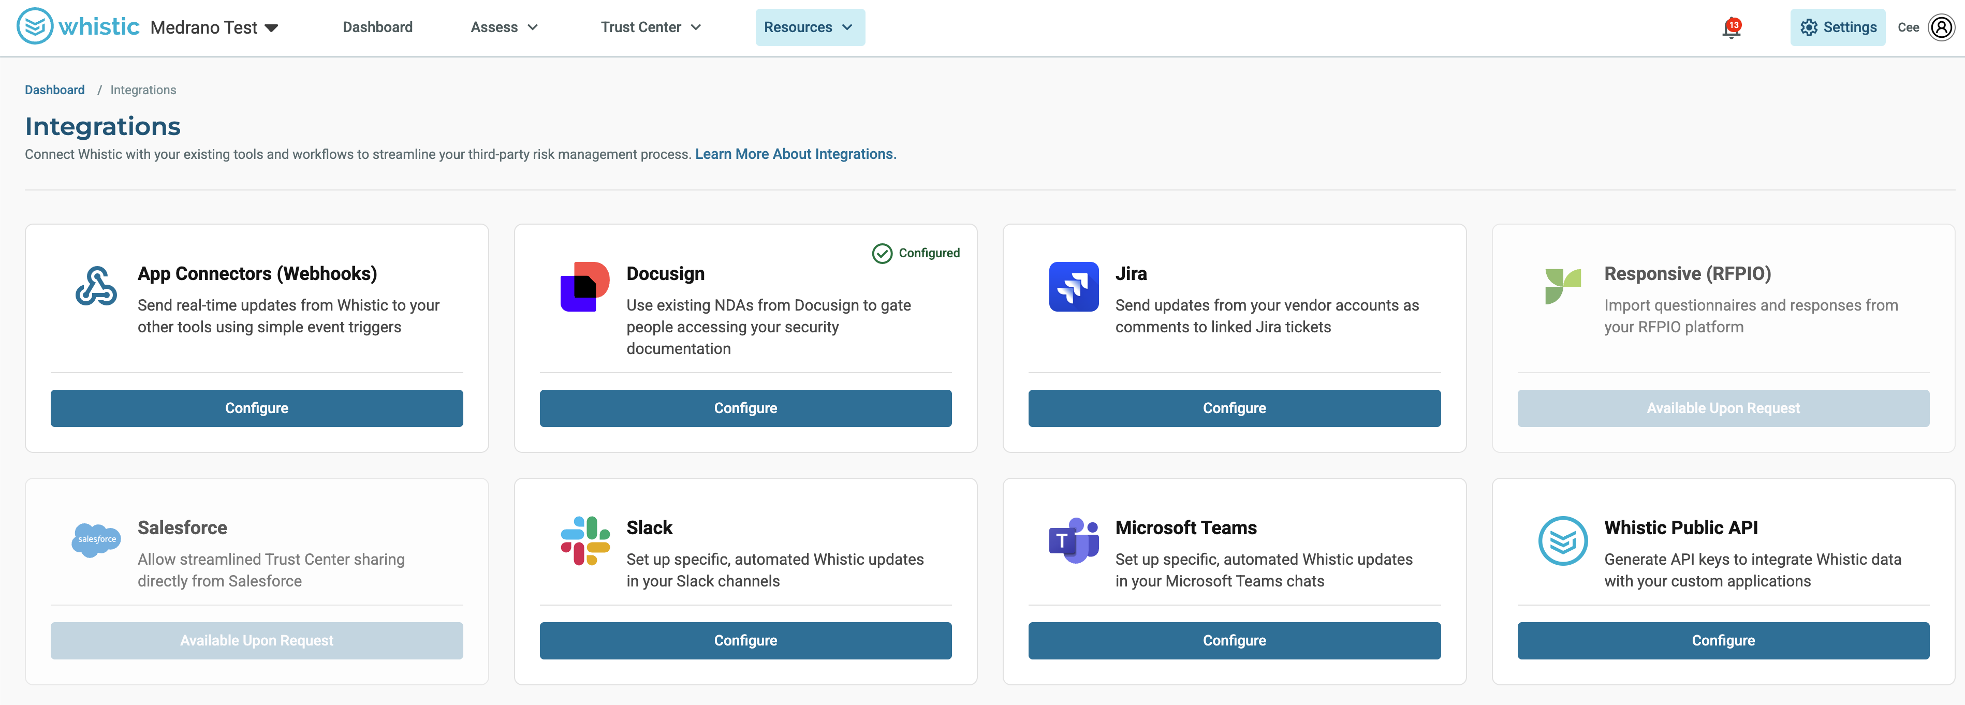
Task: Click the Jira logo icon
Action: [x=1073, y=287]
